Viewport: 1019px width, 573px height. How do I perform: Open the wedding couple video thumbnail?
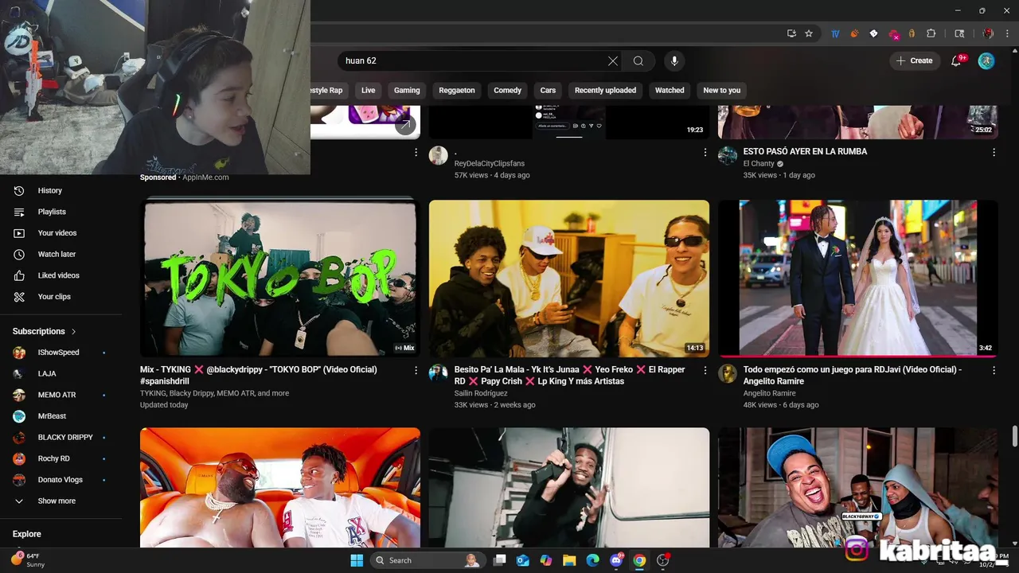tap(857, 278)
